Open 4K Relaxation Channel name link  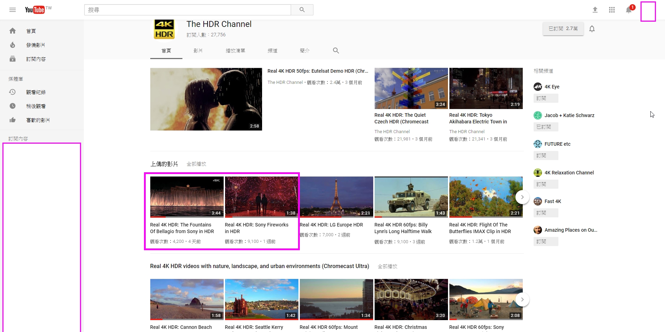[x=569, y=173]
